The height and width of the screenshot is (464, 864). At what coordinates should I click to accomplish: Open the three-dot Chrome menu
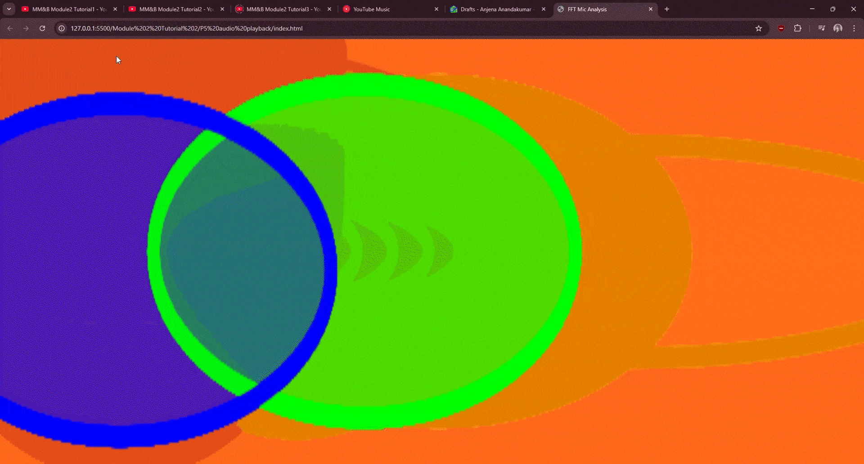click(854, 28)
